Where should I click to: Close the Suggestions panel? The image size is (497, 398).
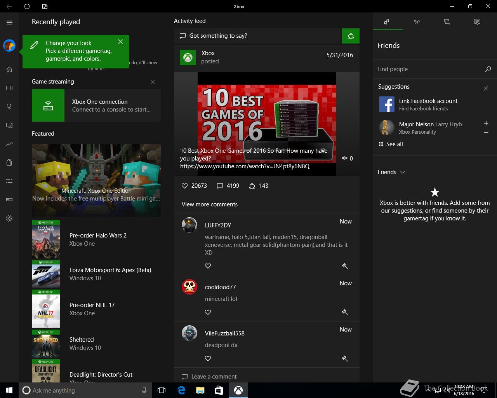tap(486, 89)
